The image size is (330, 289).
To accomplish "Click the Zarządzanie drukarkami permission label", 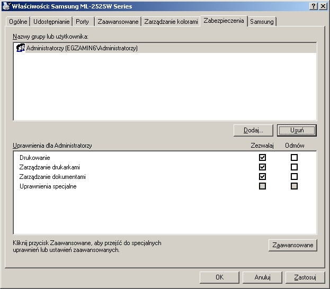I will [49, 167].
